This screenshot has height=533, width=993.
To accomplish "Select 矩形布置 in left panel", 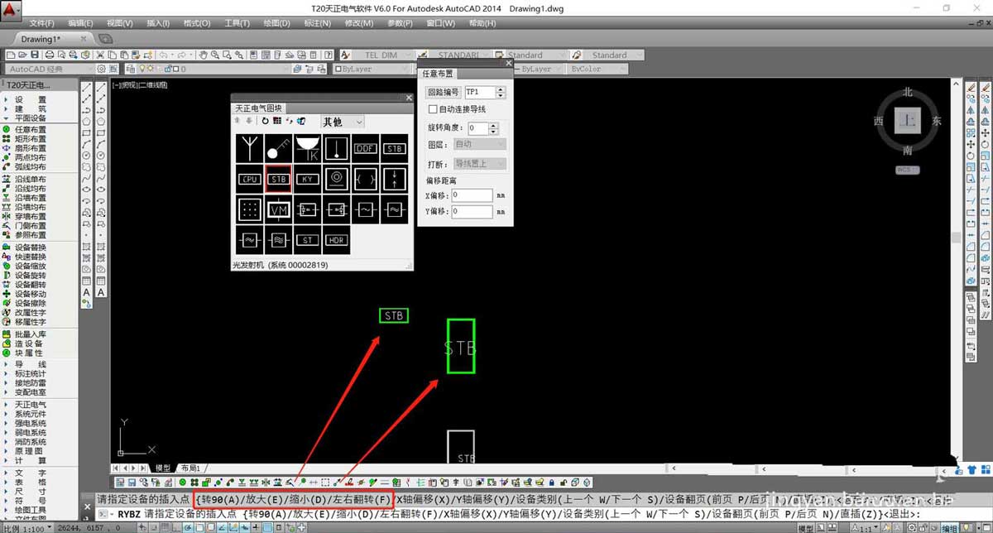I will tap(31, 139).
